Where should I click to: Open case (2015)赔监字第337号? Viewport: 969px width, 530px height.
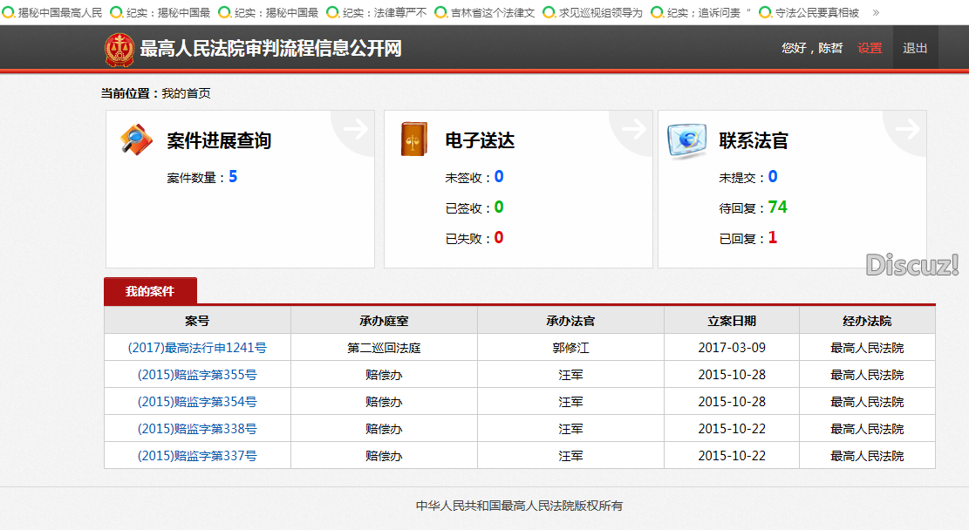click(x=197, y=456)
